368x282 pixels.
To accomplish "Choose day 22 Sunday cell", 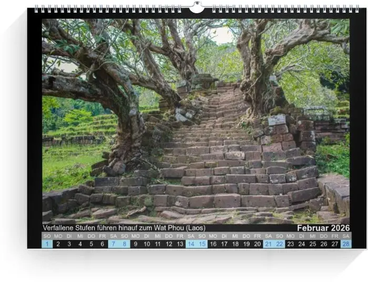I will 279,244.
